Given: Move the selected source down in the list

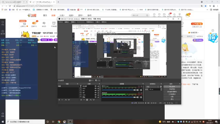Looking at the screenshot, I should (x=94, y=100).
